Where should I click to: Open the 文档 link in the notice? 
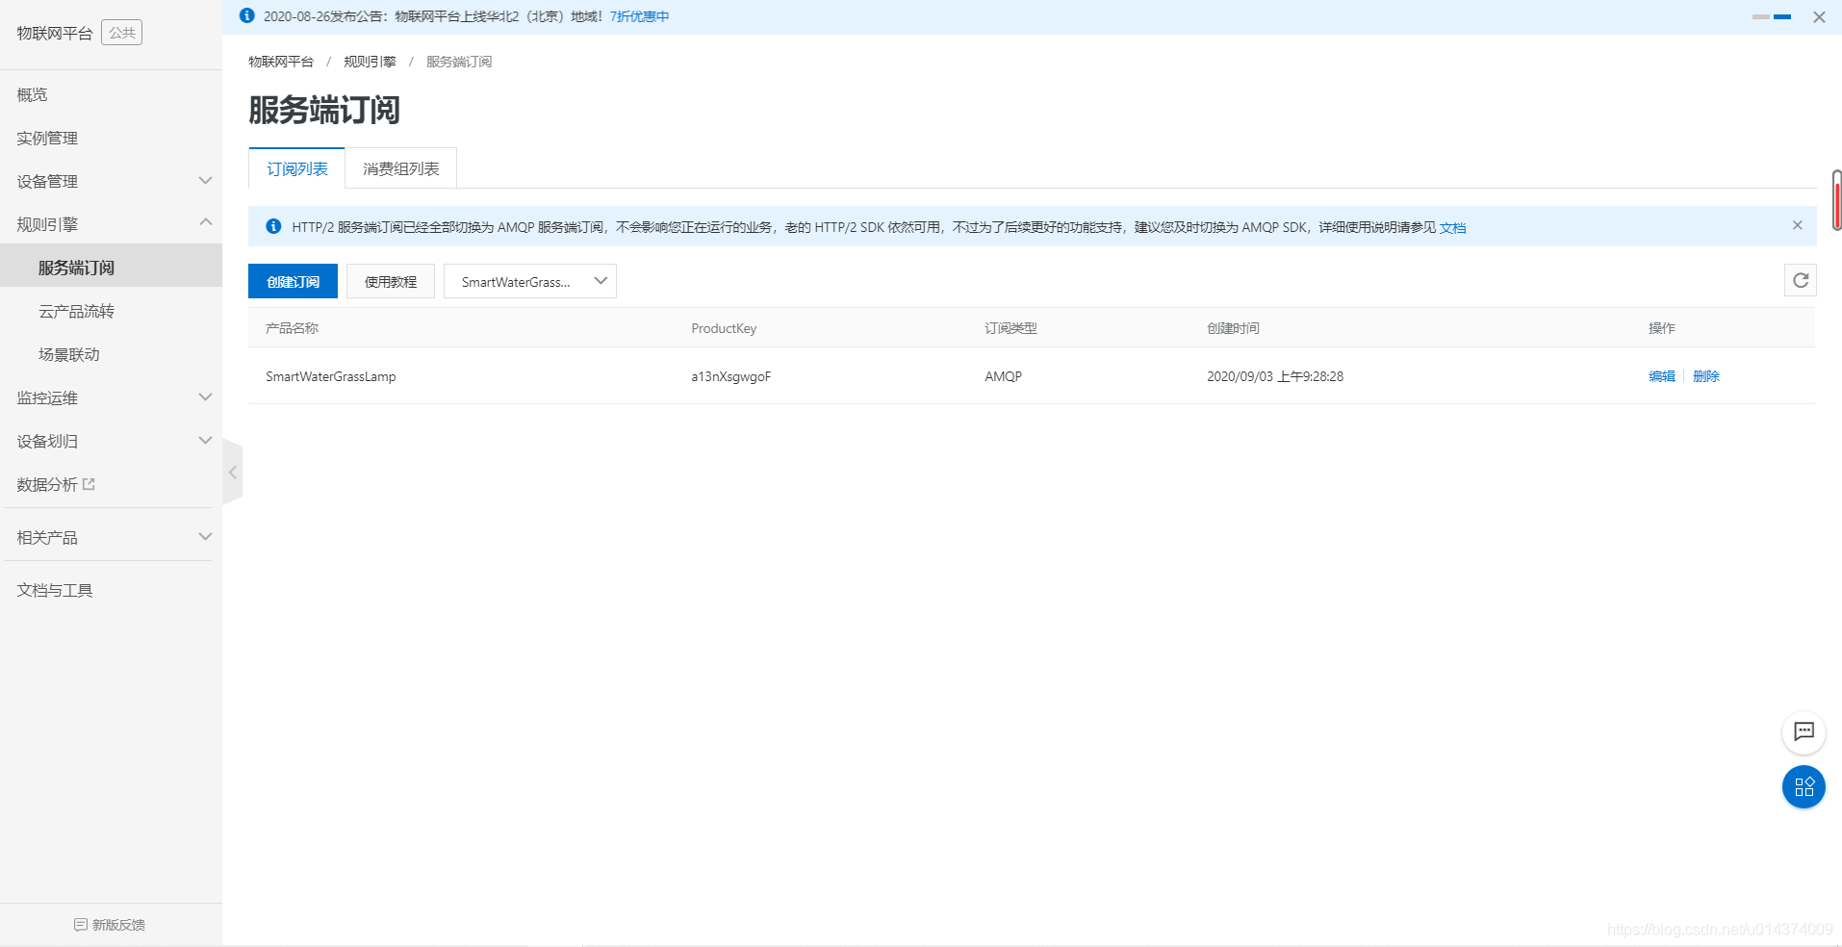point(1452,227)
